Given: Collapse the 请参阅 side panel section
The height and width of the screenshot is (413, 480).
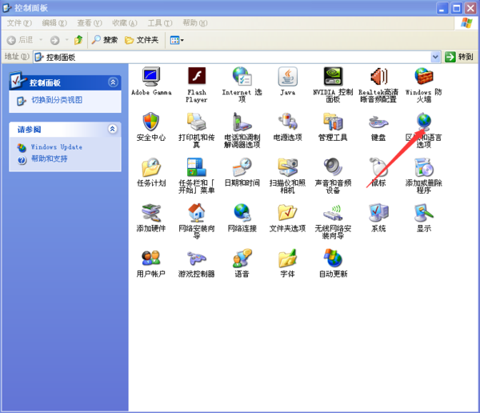Looking at the screenshot, I should 112,129.
